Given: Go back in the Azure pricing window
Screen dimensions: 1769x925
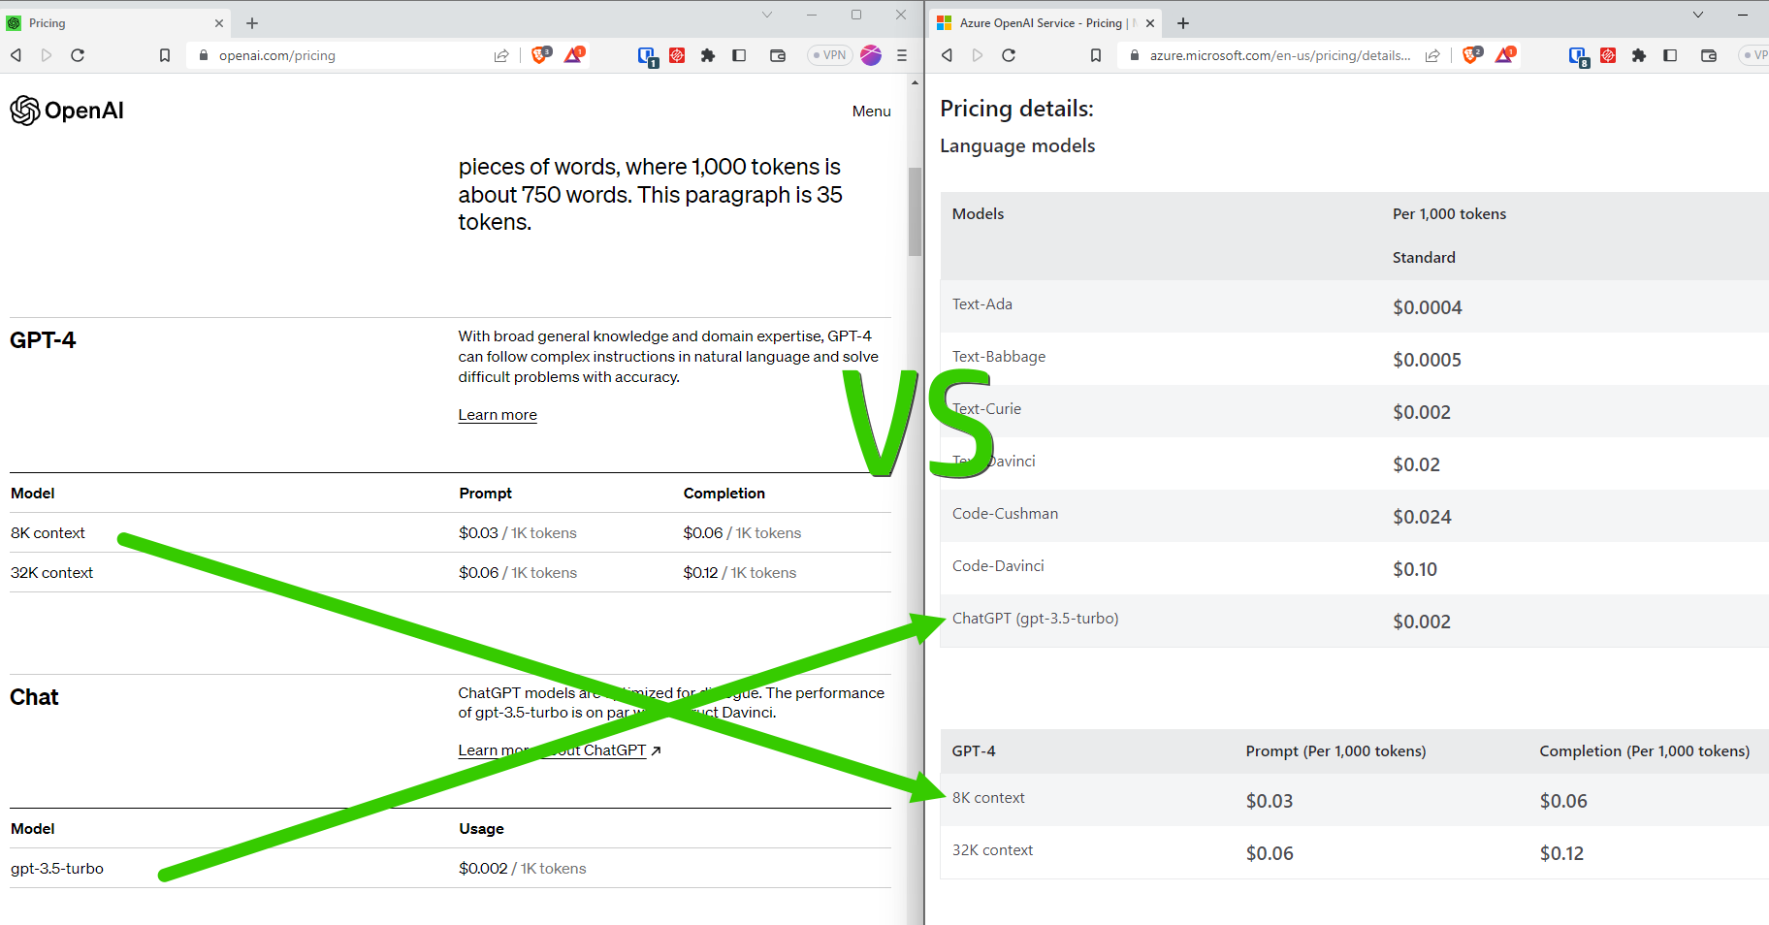Looking at the screenshot, I should (x=947, y=55).
